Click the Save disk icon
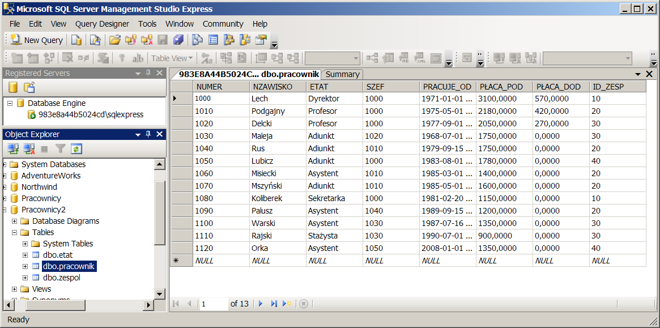Image resolution: width=660 pixels, height=328 pixels. point(163,40)
